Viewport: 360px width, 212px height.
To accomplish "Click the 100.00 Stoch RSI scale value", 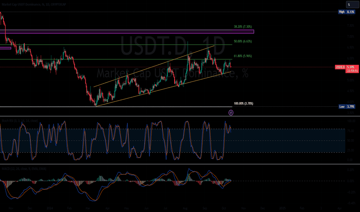I will pos(351,121).
